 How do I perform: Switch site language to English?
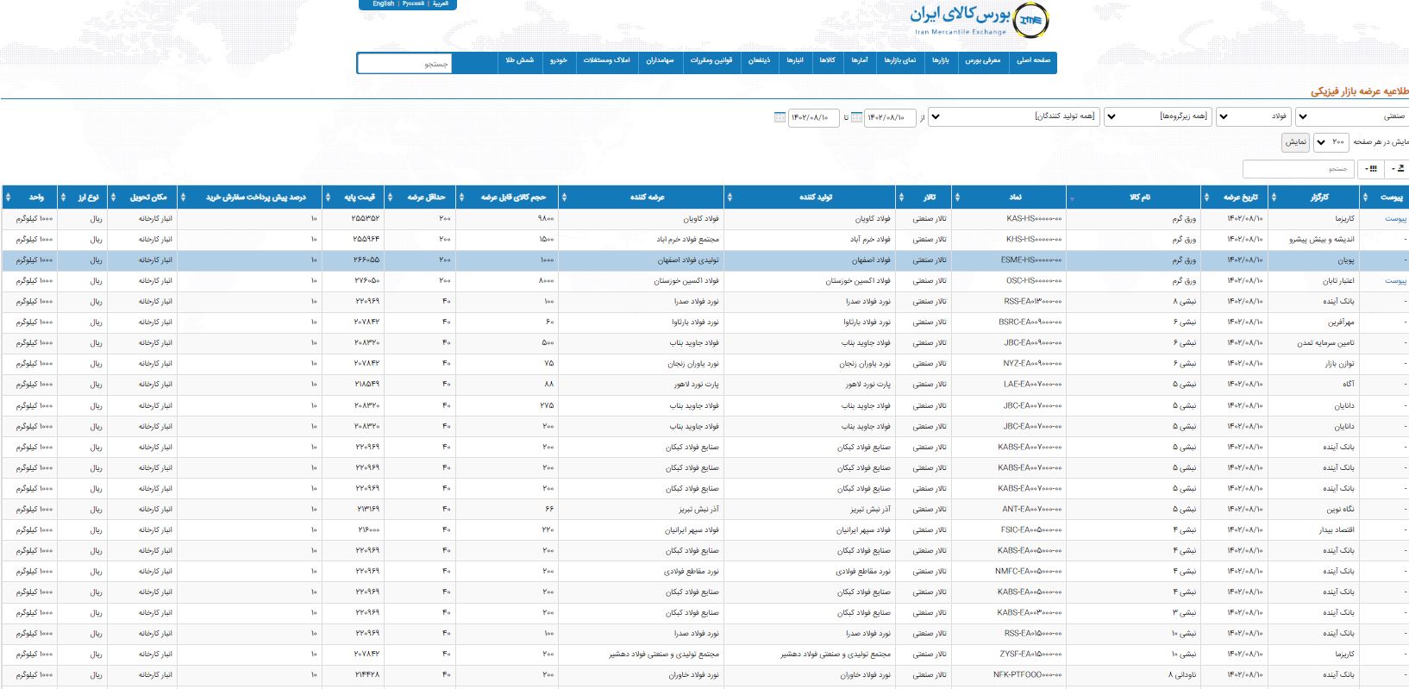tap(383, 3)
